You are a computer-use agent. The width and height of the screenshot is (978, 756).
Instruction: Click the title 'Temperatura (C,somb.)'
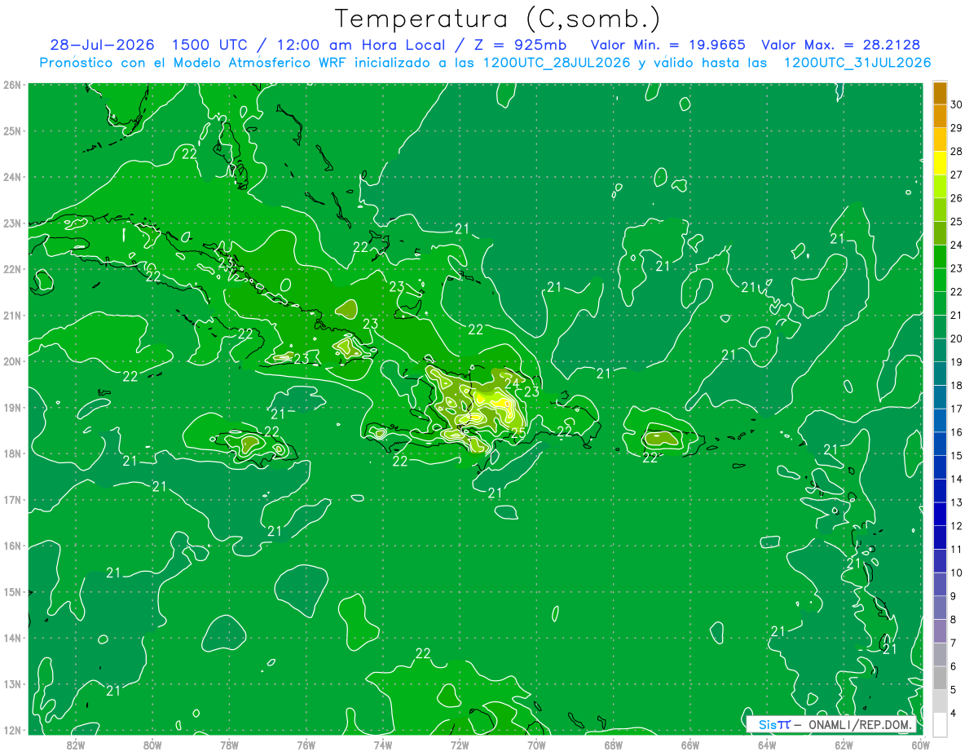(x=499, y=19)
